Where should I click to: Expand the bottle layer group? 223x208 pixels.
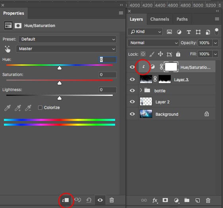click(141, 90)
